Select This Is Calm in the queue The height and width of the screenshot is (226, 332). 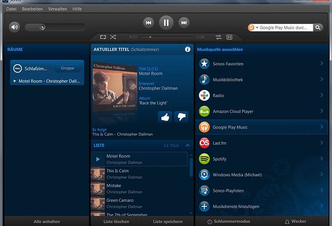tap(139, 174)
